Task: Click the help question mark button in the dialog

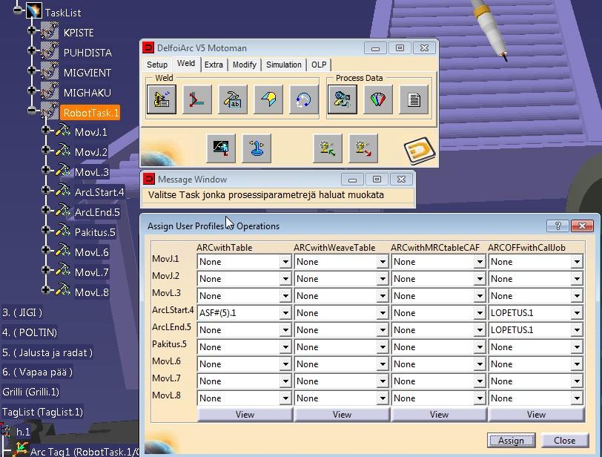Action: [x=558, y=226]
